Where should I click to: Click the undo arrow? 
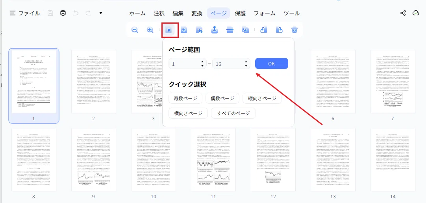[x=76, y=13]
